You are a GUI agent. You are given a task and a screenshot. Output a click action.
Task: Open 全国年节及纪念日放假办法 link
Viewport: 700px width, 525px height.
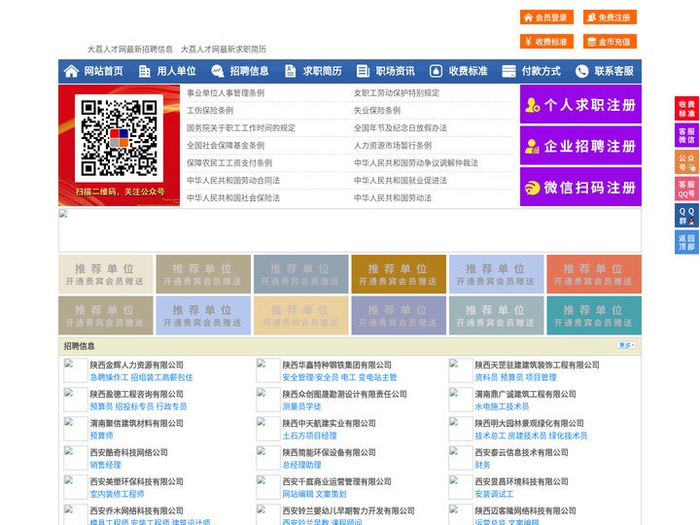(x=401, y=127)
